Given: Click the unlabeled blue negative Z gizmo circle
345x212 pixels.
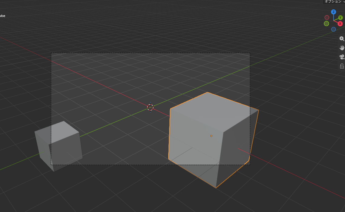Looking at the screenshot, I should click(x=333, y=29).
